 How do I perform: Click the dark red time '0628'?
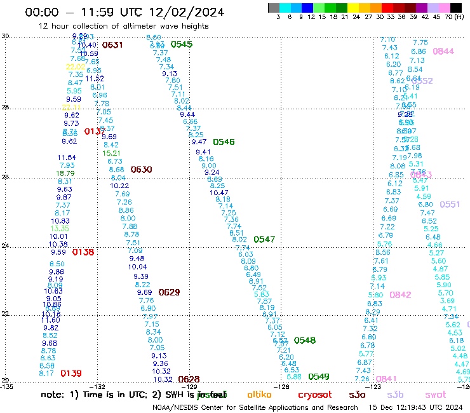189,379
